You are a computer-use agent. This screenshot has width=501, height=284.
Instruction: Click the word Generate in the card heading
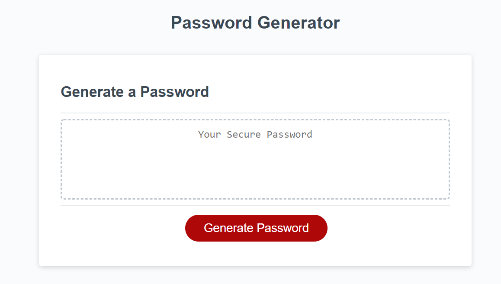click(x=92, y=92)
